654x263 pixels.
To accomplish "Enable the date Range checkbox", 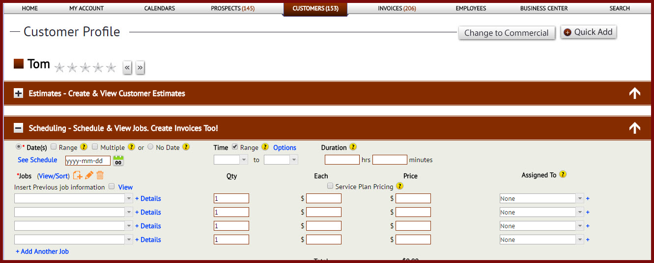I will 54,146.
